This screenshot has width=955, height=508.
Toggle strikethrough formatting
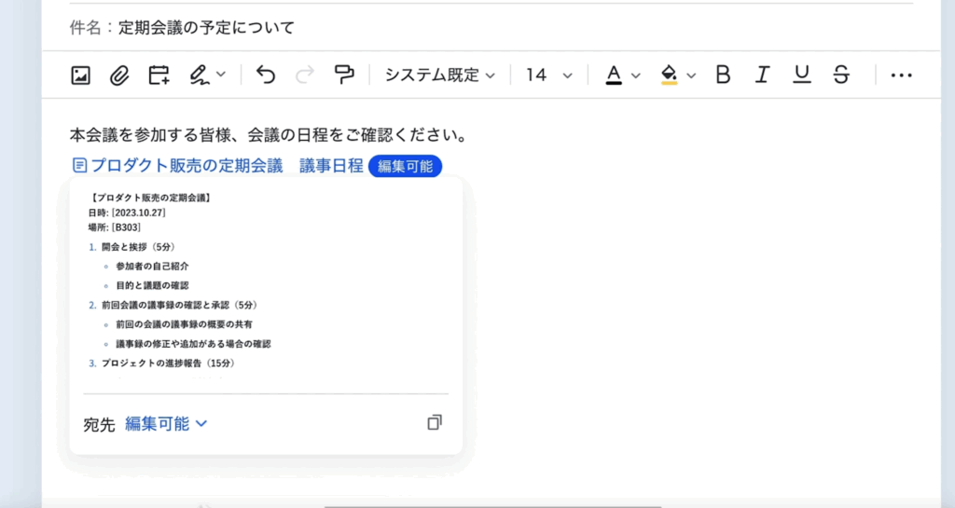point(841,76)
